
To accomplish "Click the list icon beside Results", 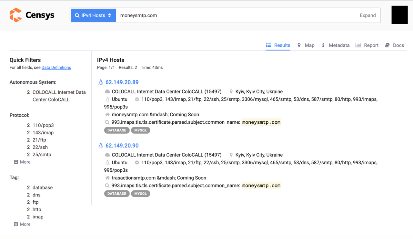I will [268, 45].
